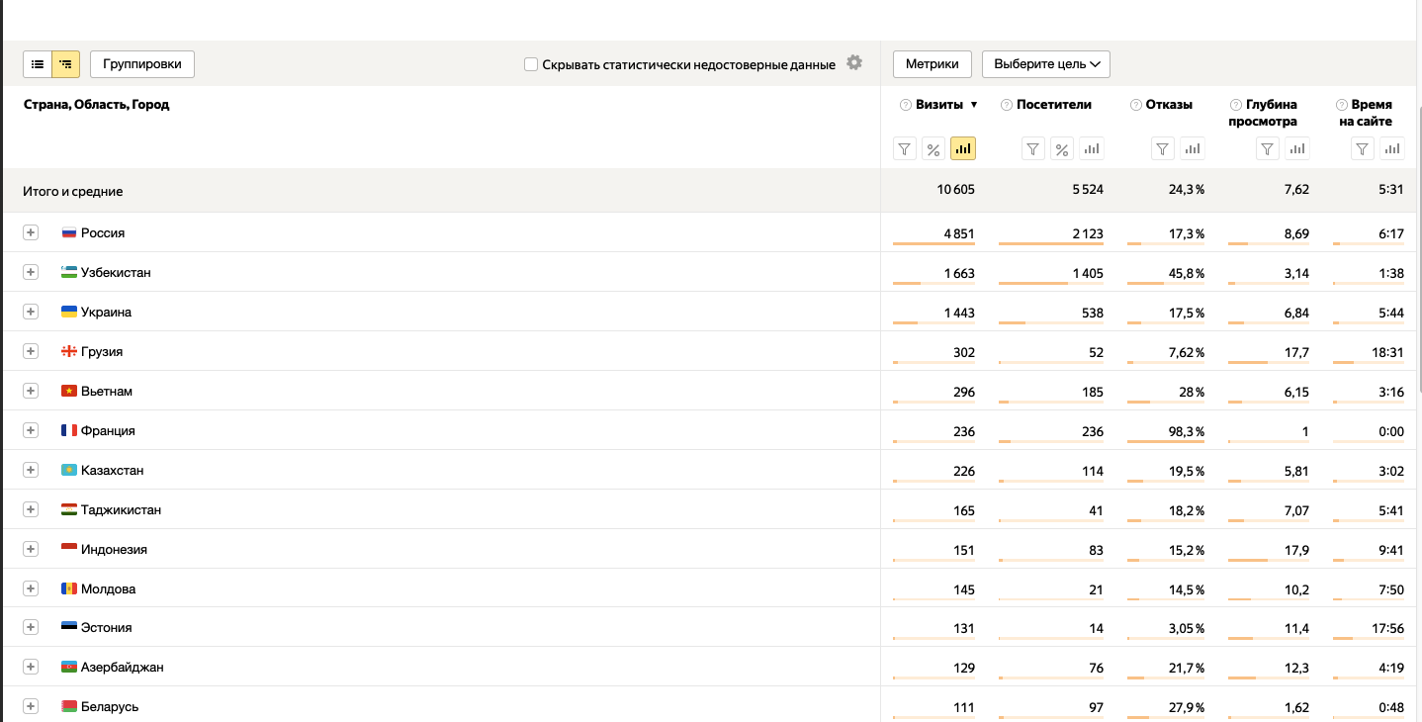Open the Группировки button
1422x722 pixels.
[142, 64]
